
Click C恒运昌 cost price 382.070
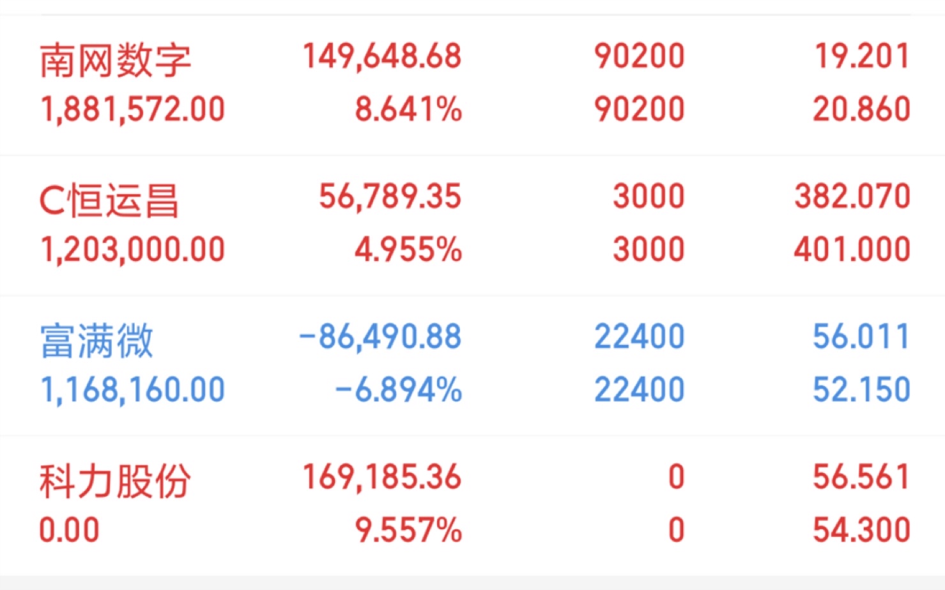pos(852,196)
